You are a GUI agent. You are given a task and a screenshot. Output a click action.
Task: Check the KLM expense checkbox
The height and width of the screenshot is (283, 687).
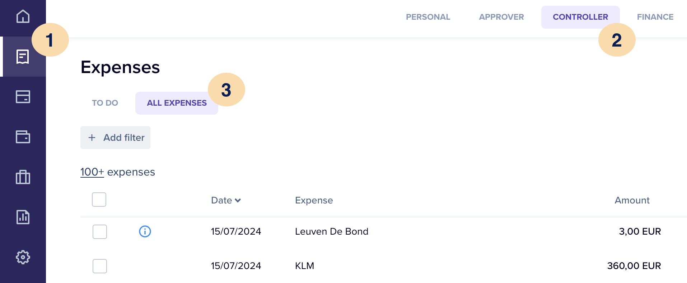(100, 266)
